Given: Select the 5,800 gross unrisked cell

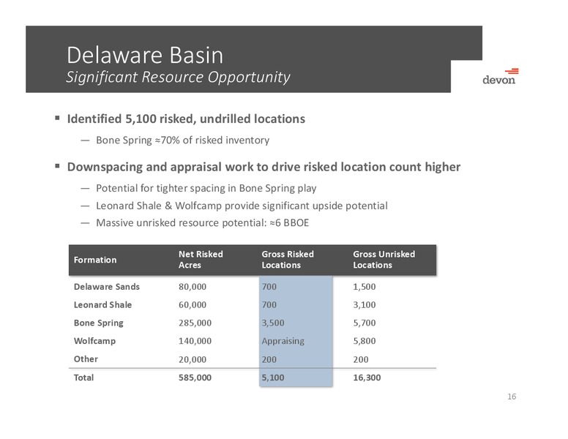Looking at the screenshot, I should [365, 341].
